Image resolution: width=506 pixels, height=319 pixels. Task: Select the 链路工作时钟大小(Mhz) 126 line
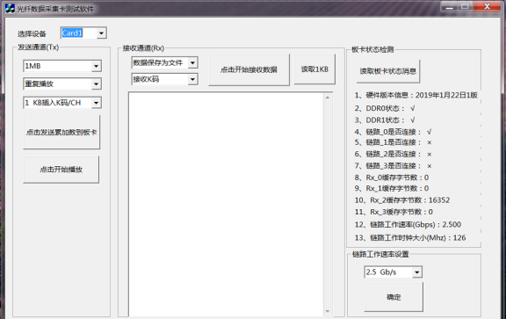(x=410, y=237)
